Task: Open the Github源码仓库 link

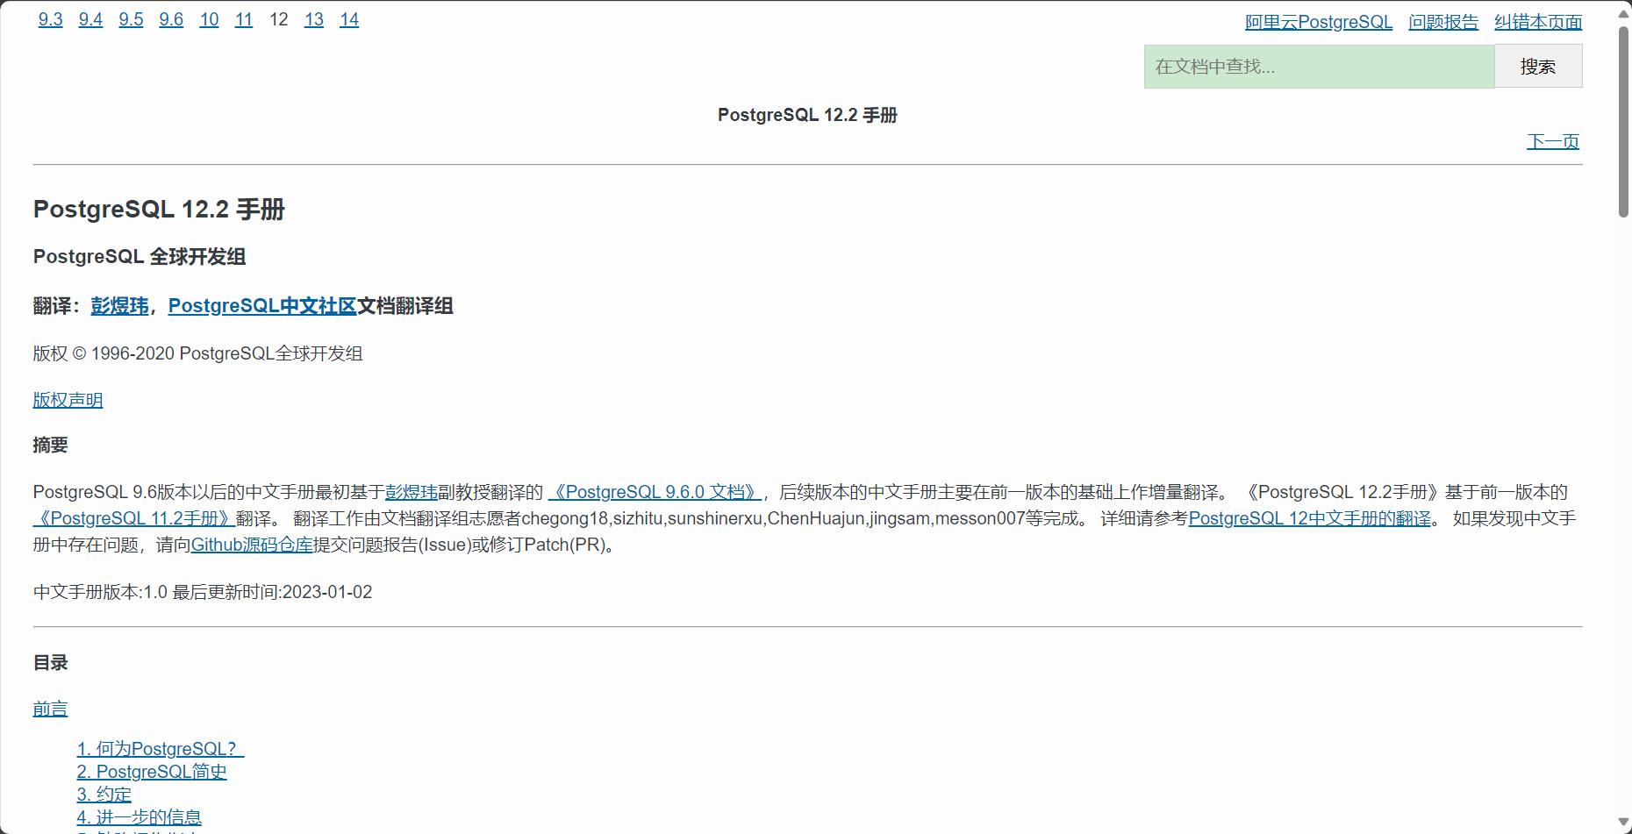Action: (252, 545)
